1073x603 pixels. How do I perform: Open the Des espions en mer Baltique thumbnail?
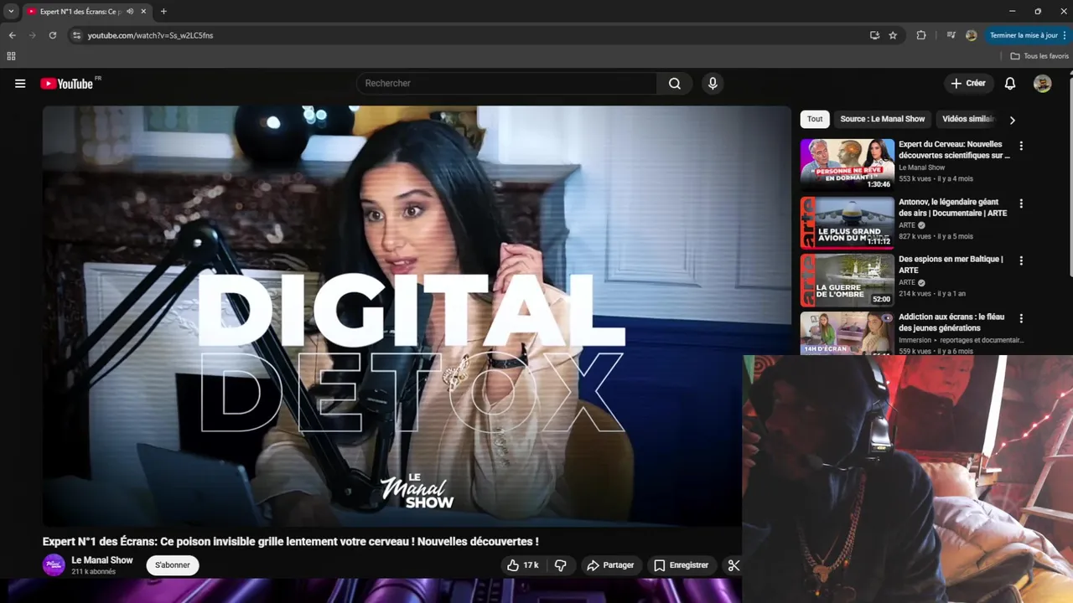847,281
